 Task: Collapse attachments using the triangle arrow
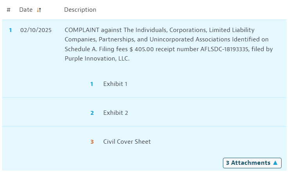tap(275, 163)
